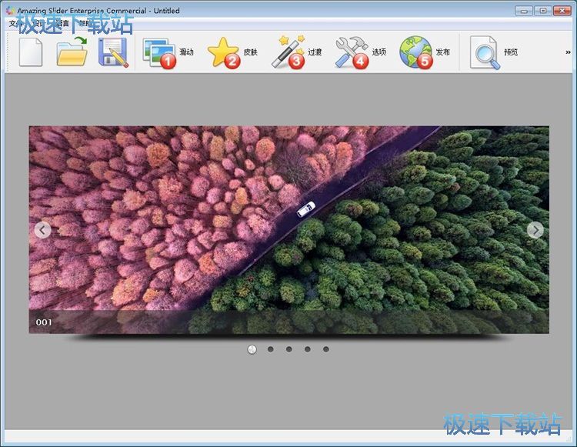This screenshot has height=447, width=577.
Task: Create a new blank project
Action: point(31,52)
